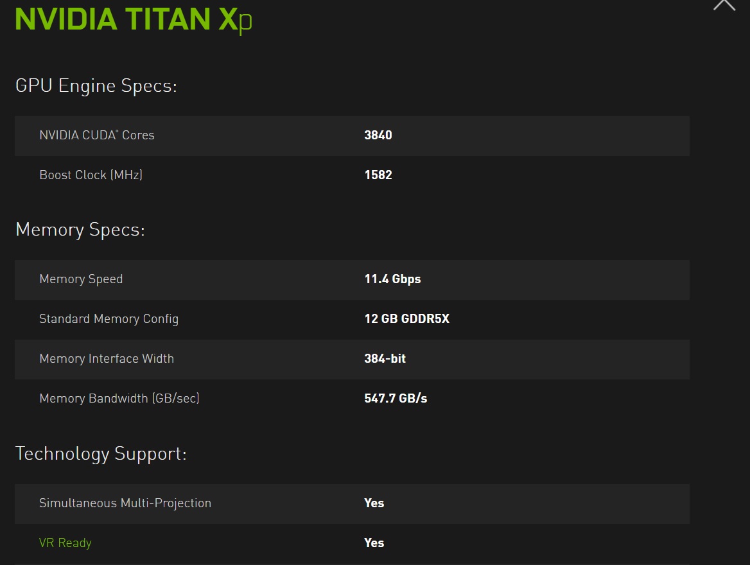Select the Memory Speed row label
This screenshot has height=565, width=750.
click(x=81, y=279)
